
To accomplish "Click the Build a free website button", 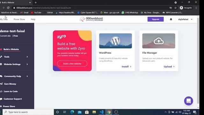I will (72, 64).
